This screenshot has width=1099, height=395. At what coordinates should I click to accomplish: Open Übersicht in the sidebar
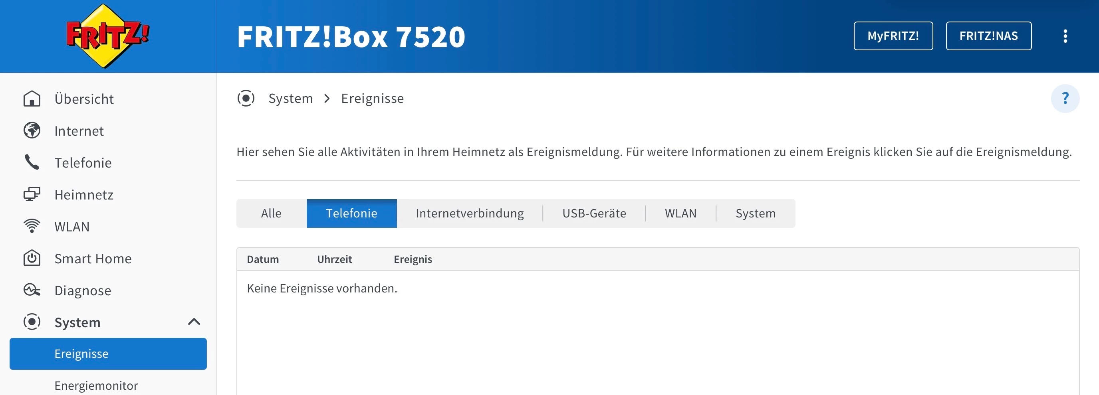coord(84,99)
